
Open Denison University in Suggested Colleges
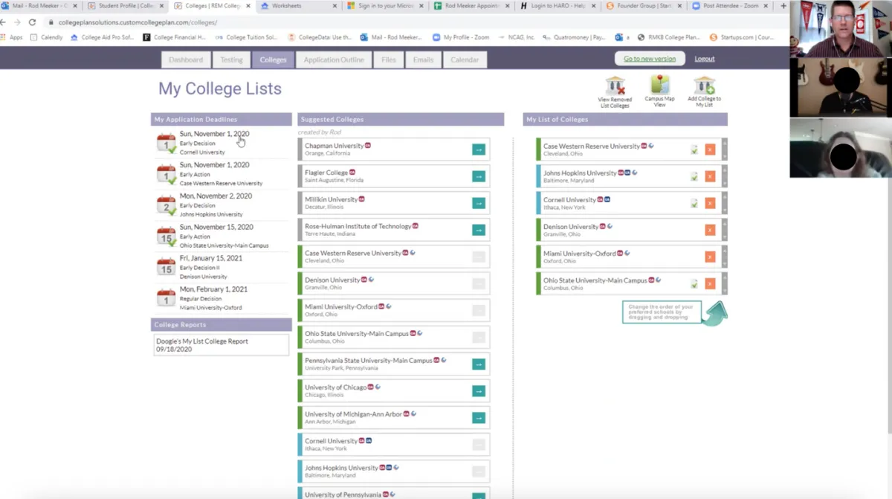tap(332, 280)
